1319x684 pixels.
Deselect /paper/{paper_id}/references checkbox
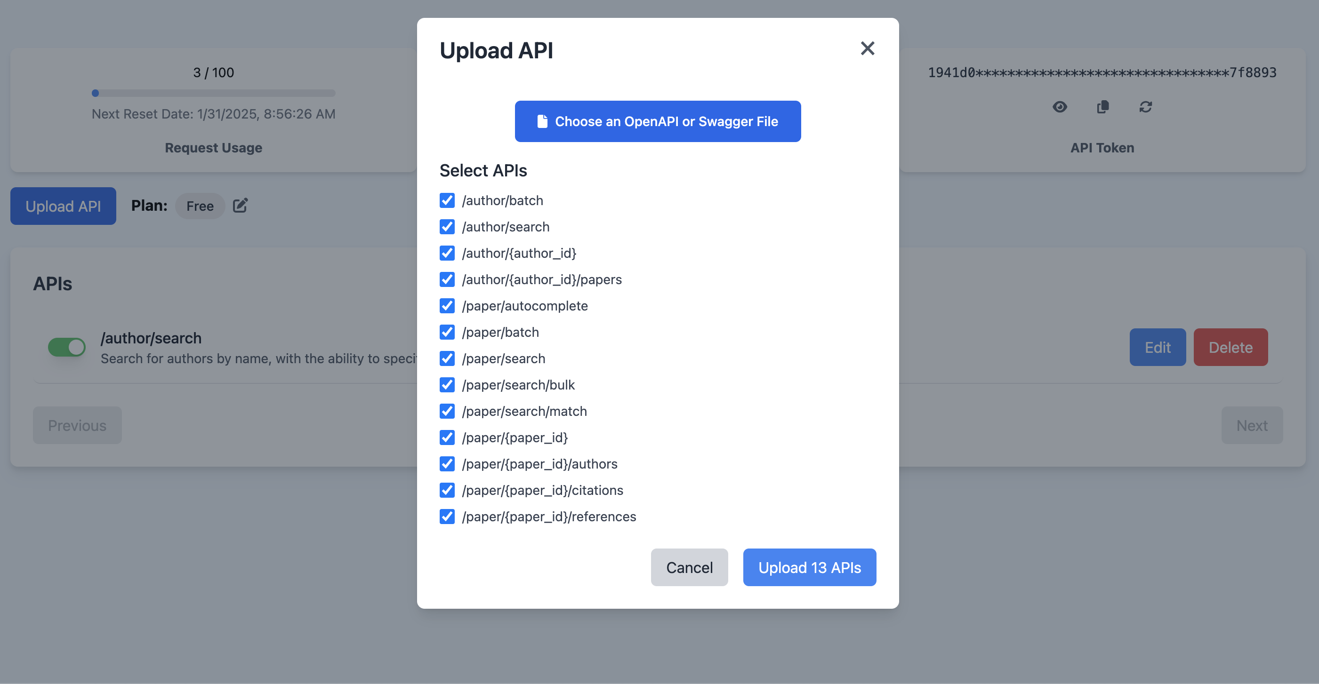tap(447, 517)
